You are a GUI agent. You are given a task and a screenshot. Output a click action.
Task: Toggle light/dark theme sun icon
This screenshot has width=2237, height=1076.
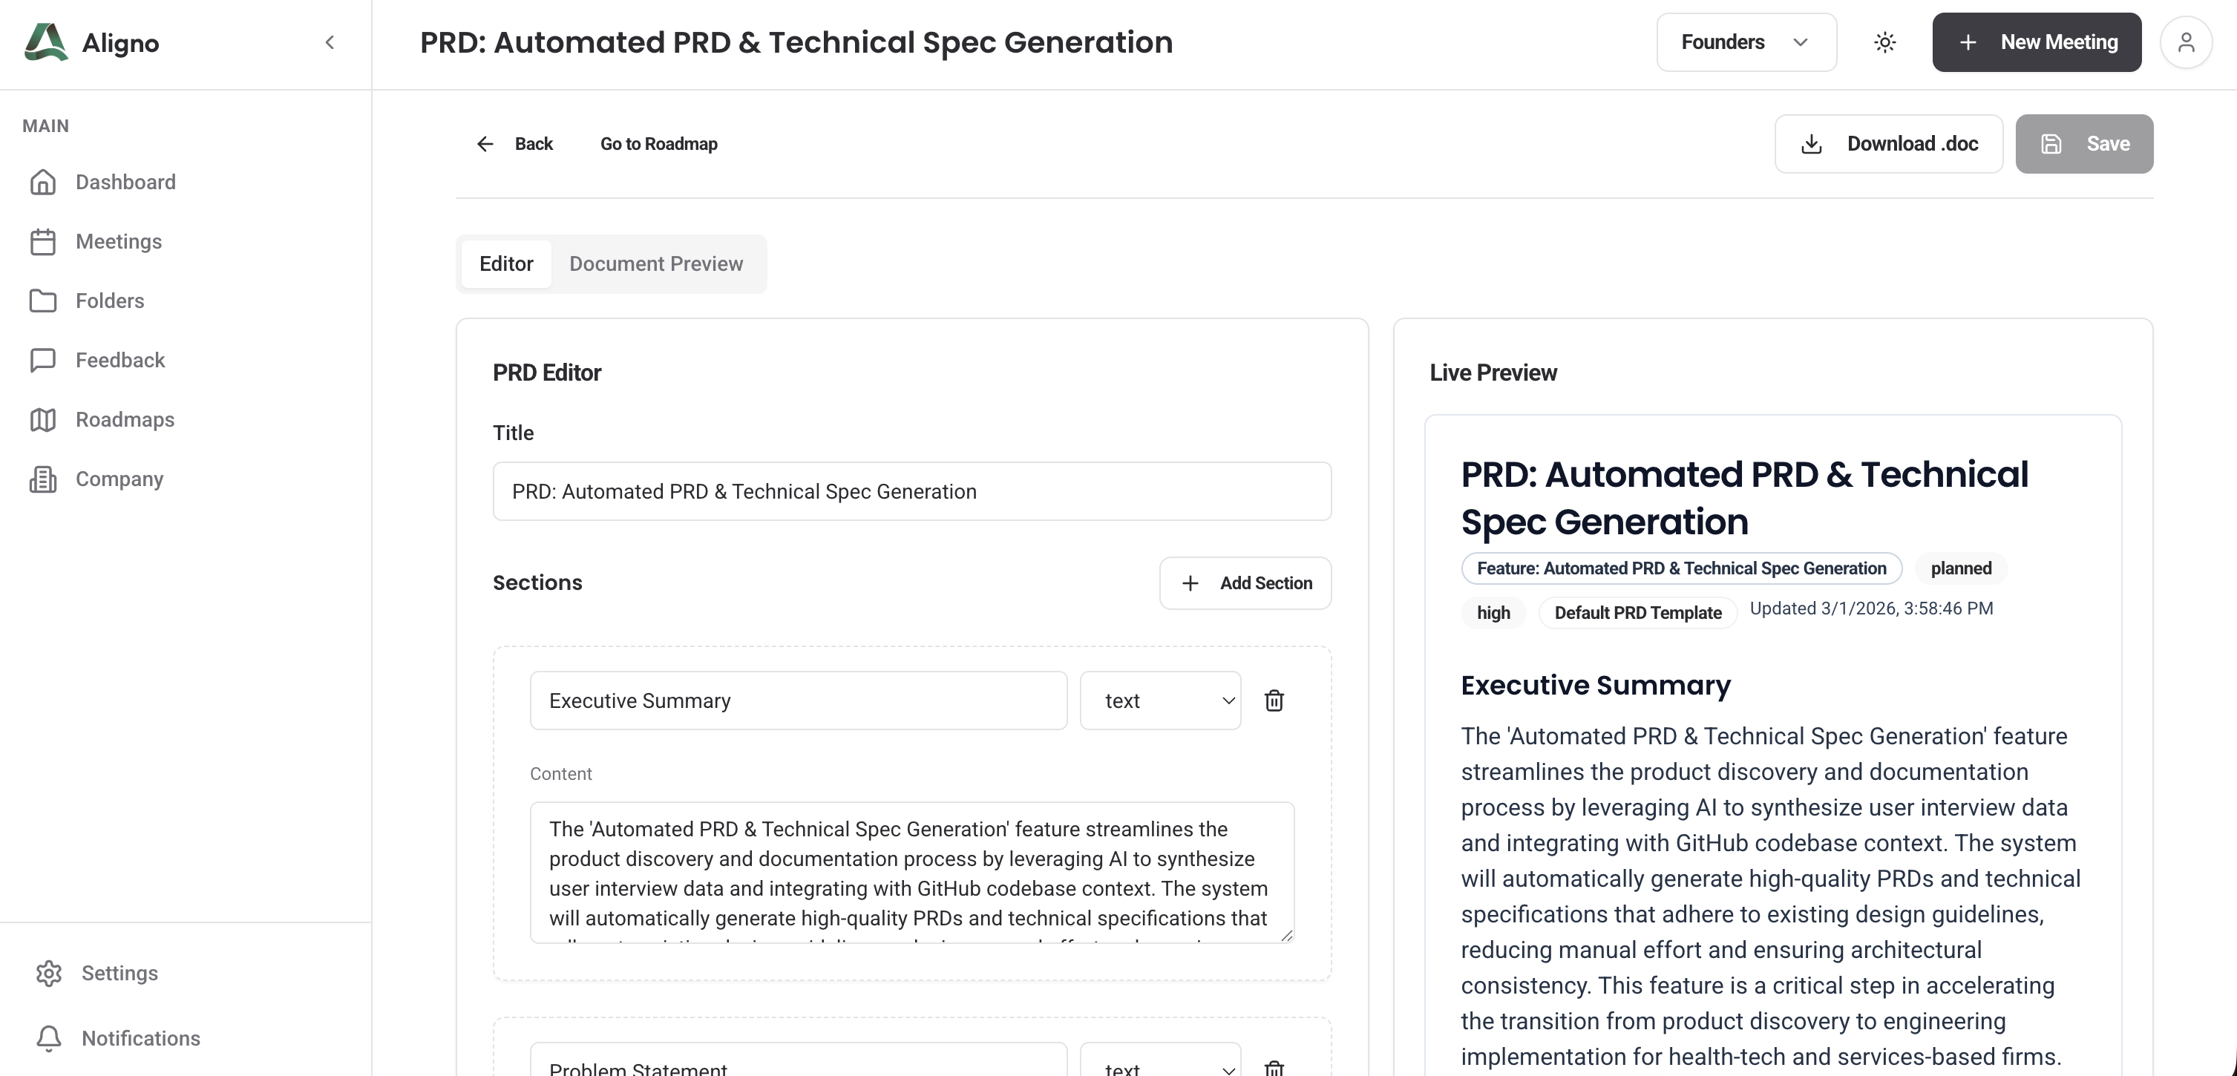click(1884, 42)
